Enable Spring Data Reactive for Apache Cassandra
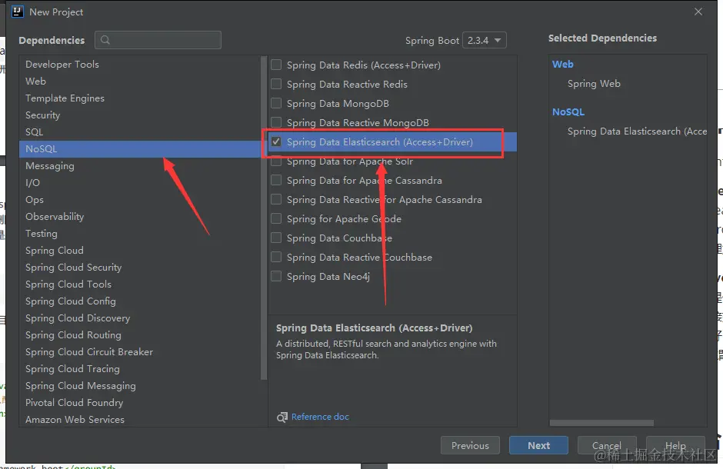 point(276,199)
